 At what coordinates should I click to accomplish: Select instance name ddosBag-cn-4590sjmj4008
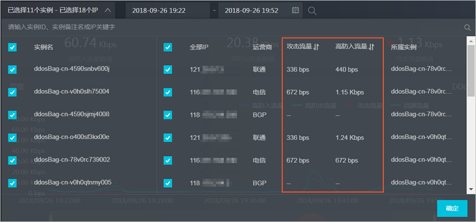[x=72, y=114]
